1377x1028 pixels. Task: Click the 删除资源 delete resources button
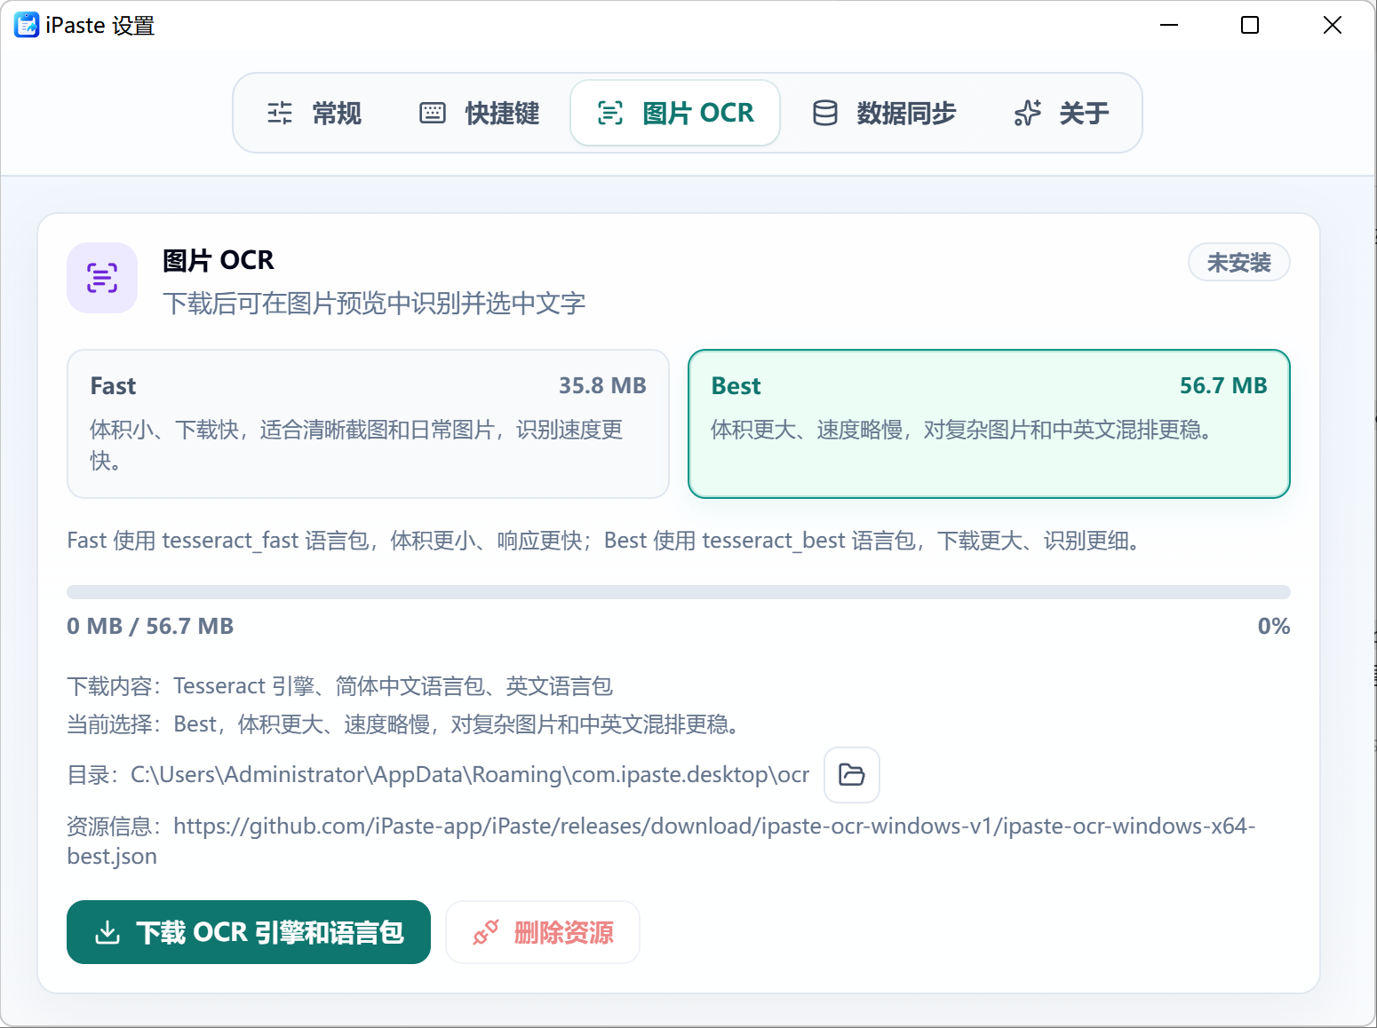click(x=543, y=932)
